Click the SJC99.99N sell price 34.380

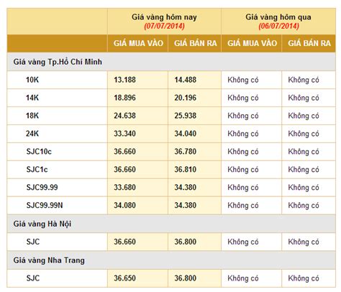coord(194,205)
